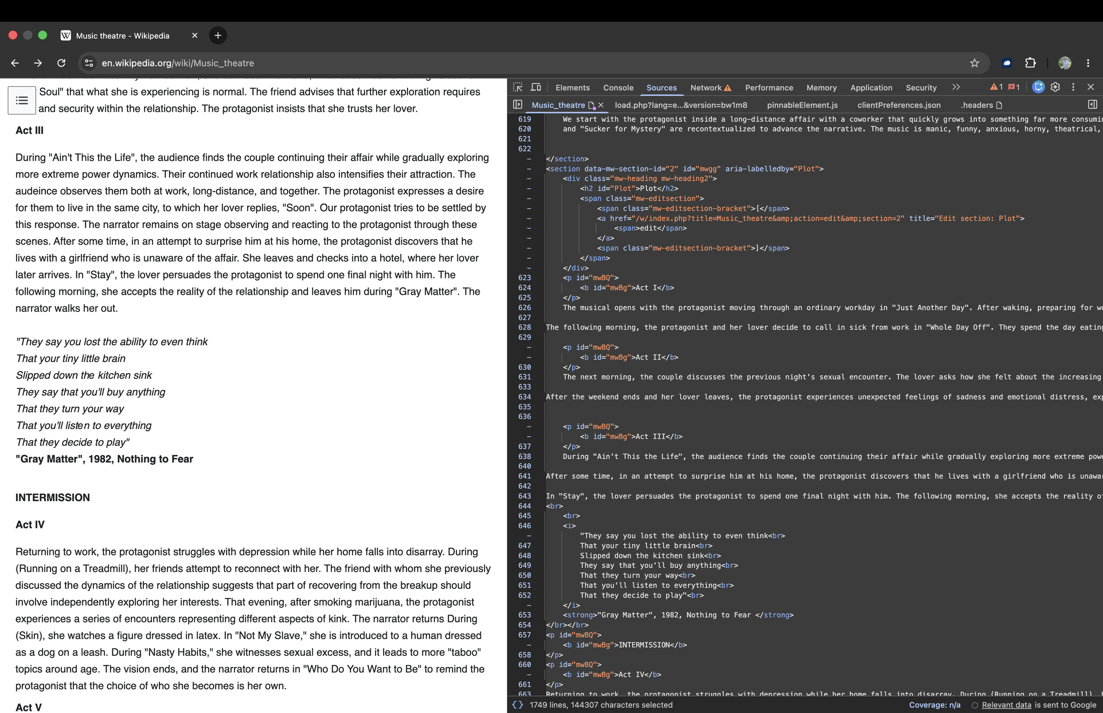
Task: Click the pretty print braces icon
Action: pos(517,705)
